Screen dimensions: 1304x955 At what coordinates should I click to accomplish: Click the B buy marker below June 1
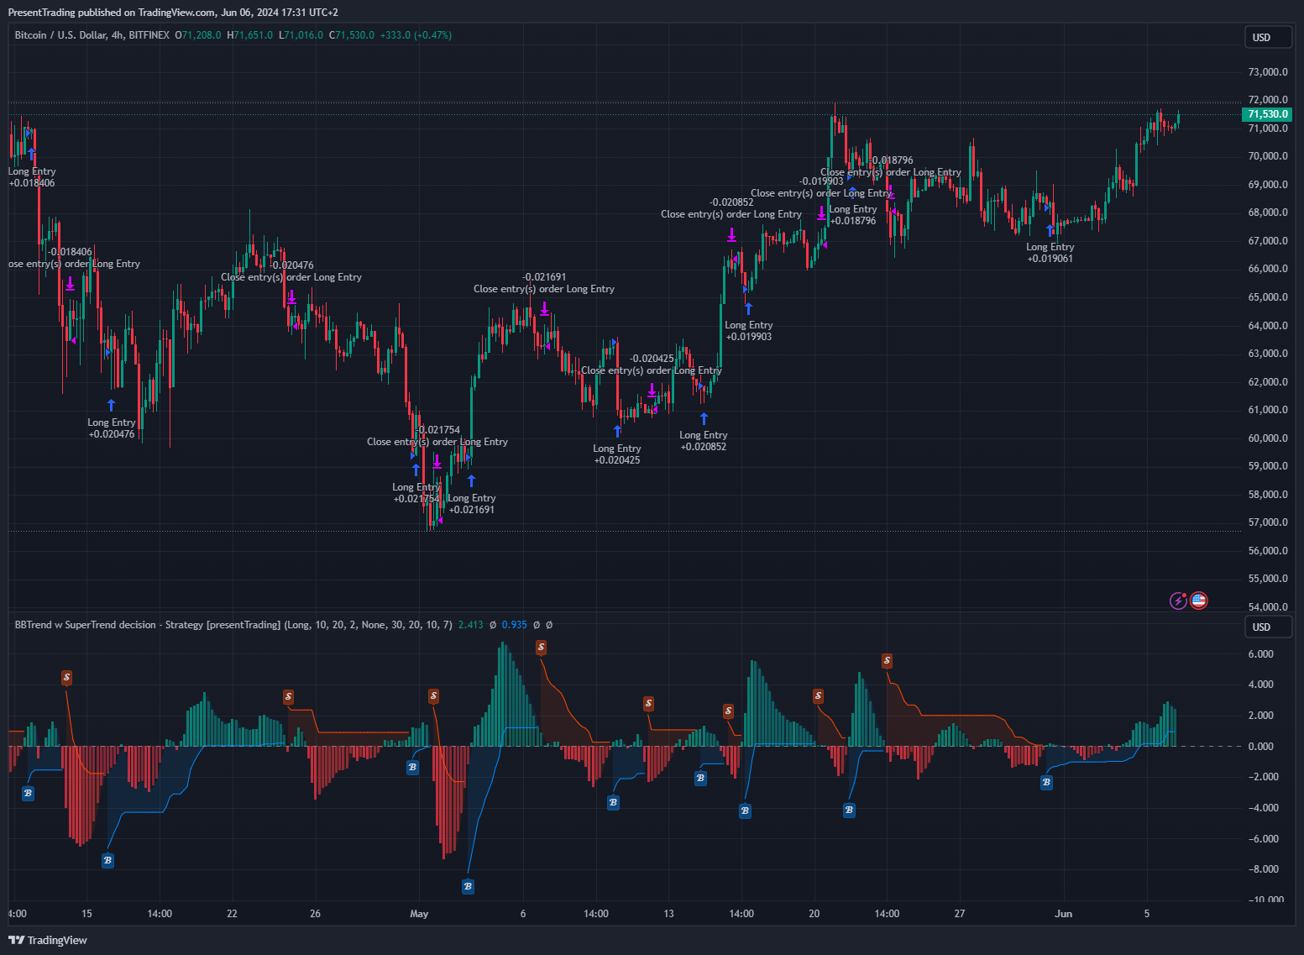(x=1046, y=783)
